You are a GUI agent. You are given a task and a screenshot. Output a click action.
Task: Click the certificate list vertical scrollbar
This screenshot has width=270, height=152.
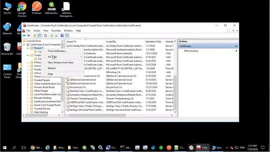tap(175, 92)
